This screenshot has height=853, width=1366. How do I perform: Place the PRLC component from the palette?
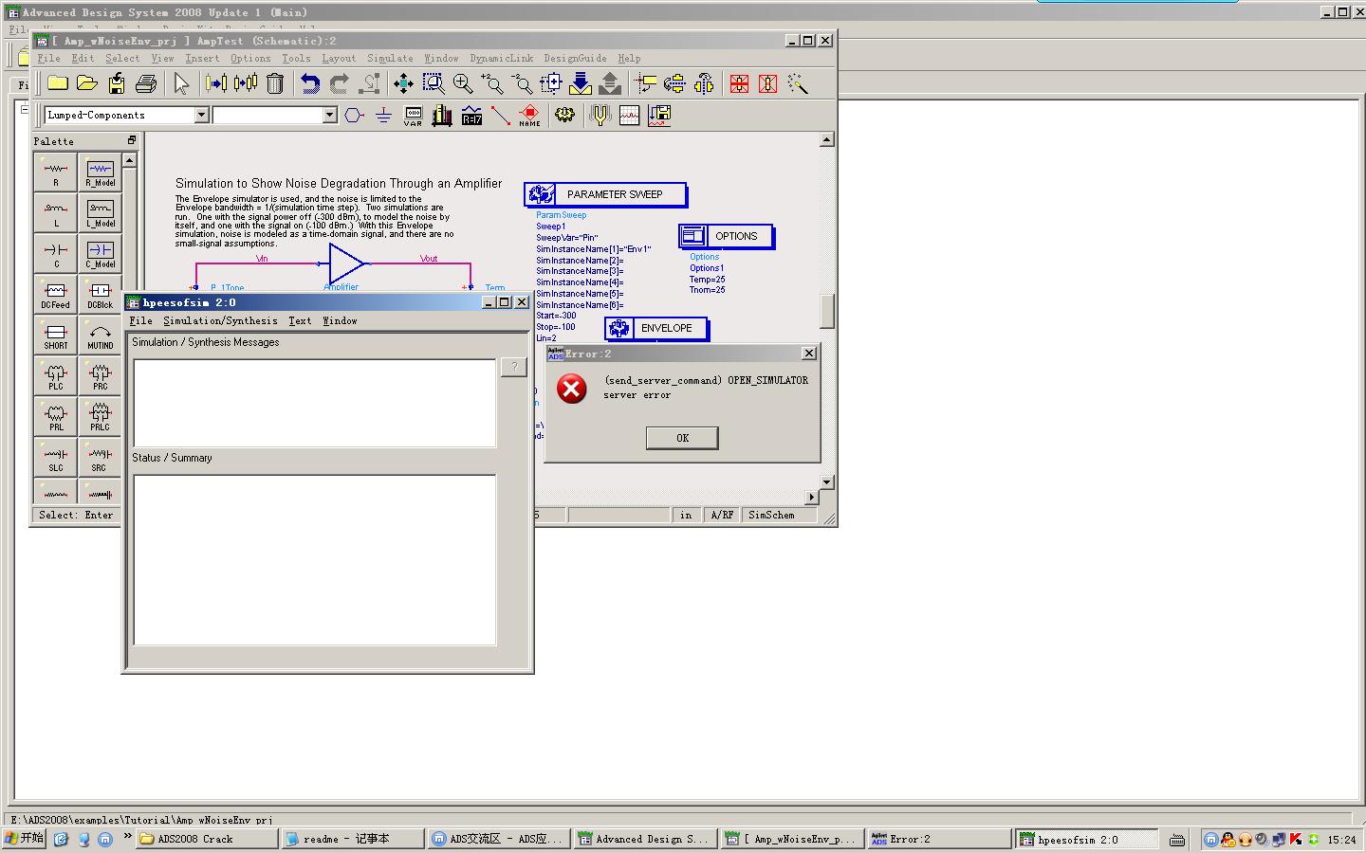point(100,416)
